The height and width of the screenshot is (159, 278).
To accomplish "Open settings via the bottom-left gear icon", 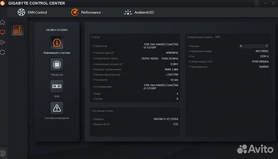I will pyautogui.click(x=3, y=153).
